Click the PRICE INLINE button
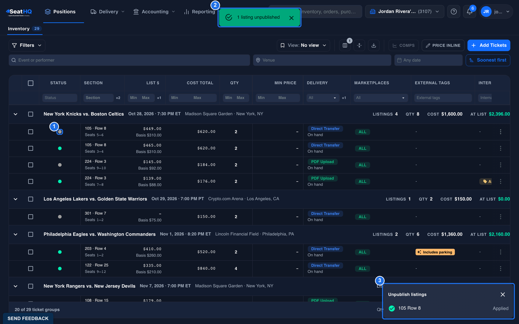The image size is (519, 324). coord(443,45)
